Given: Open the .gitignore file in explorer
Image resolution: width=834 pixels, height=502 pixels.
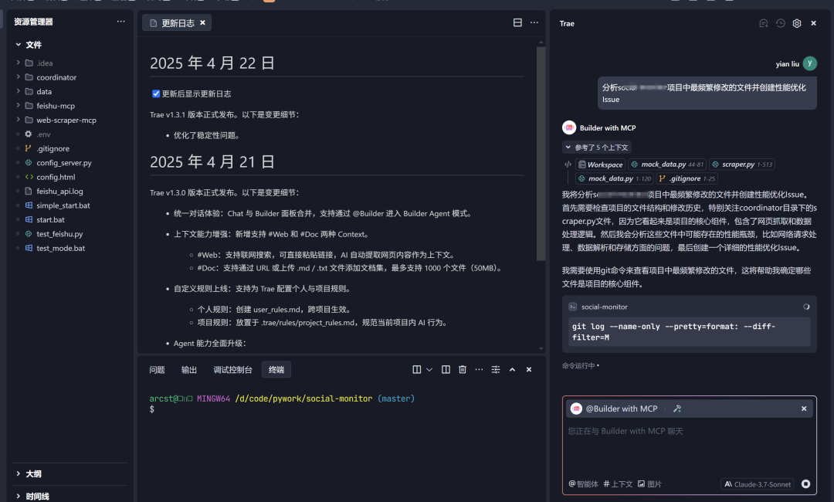Looking at the screenshot, I should coord(53,148).
